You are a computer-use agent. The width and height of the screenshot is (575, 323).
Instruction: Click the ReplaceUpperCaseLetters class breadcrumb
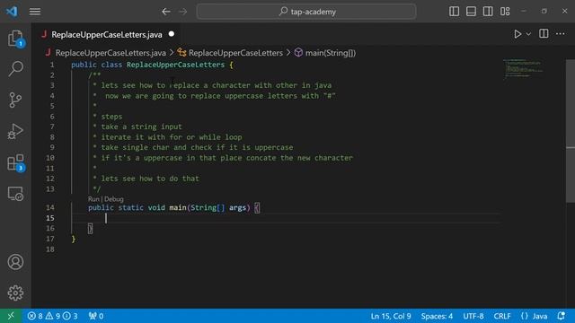(235, 53)
